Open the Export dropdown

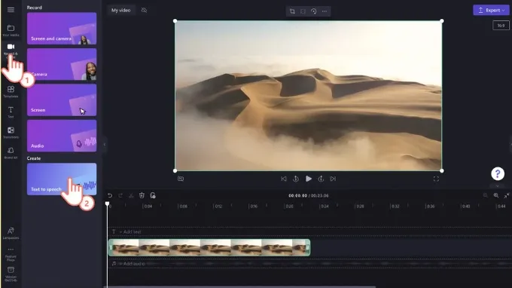[491, 10]
